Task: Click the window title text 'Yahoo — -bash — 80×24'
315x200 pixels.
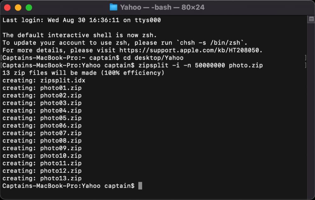Action: (162, 7)
